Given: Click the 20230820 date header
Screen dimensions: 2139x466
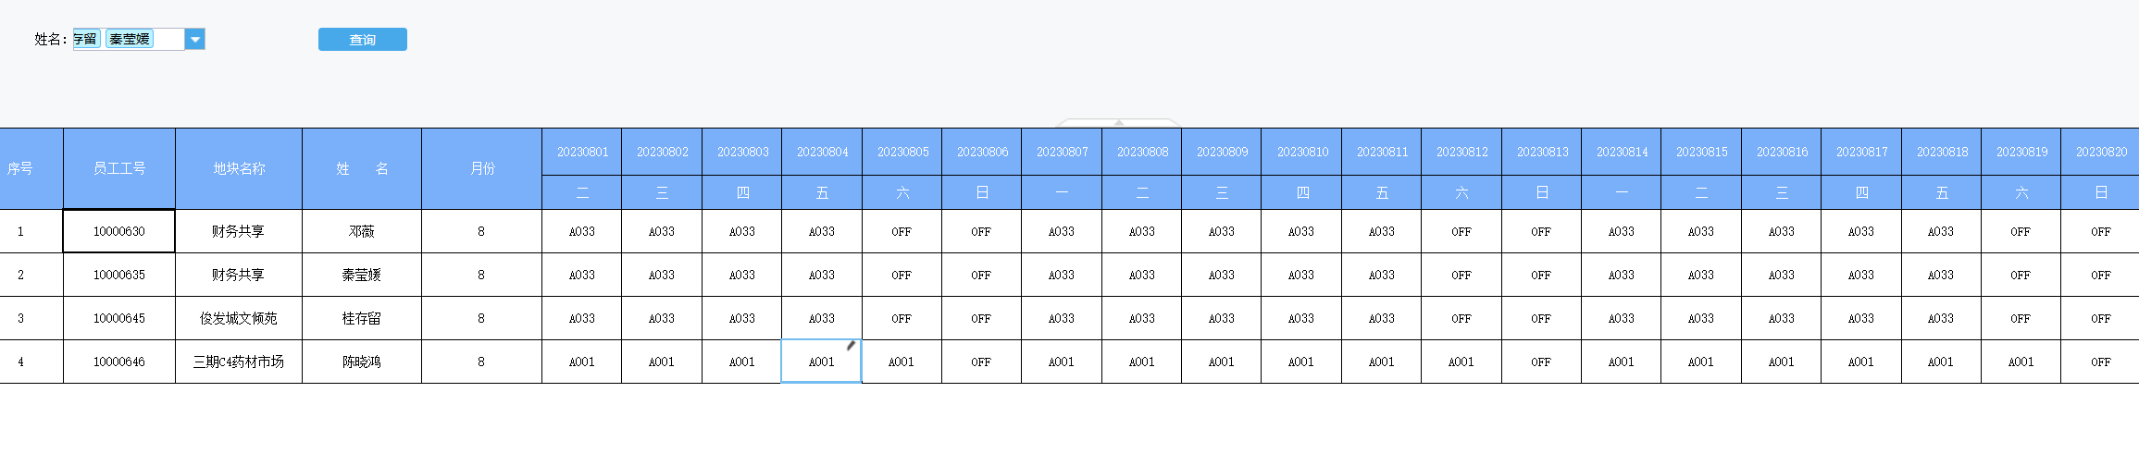Looking at the screenshot, I should coord(2101,152).
